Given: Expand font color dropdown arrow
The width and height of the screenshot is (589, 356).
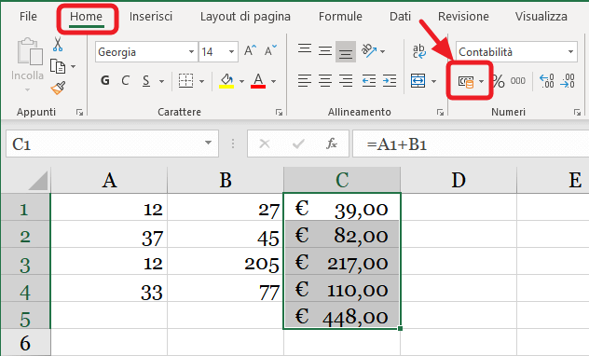Looking at the screenshot, I should click(x=273, y=81).
